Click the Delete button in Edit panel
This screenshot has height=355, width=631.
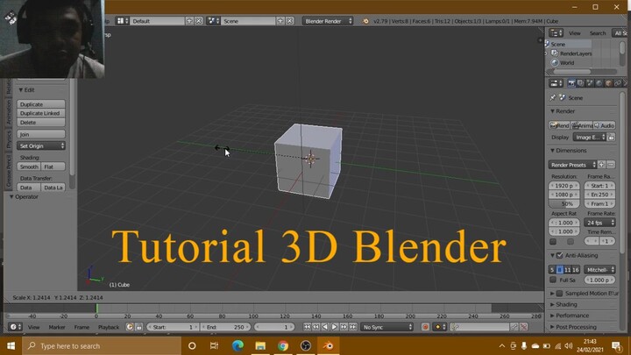41,123
